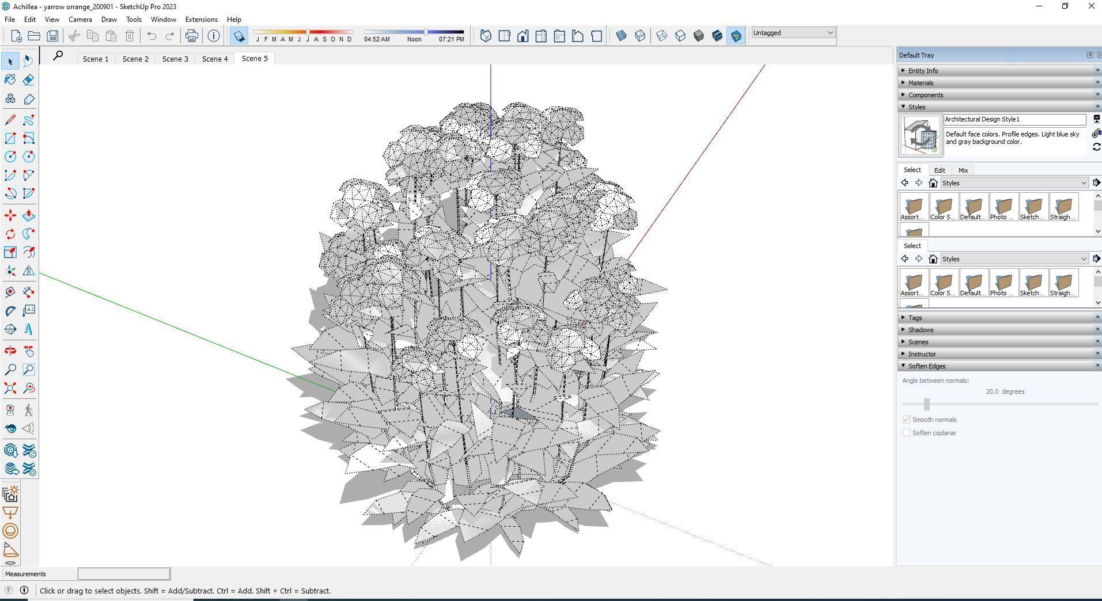Click the Update Style refresh button

click(1096, 147)
